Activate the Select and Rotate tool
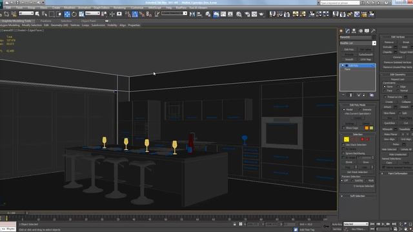 point(74,14)
